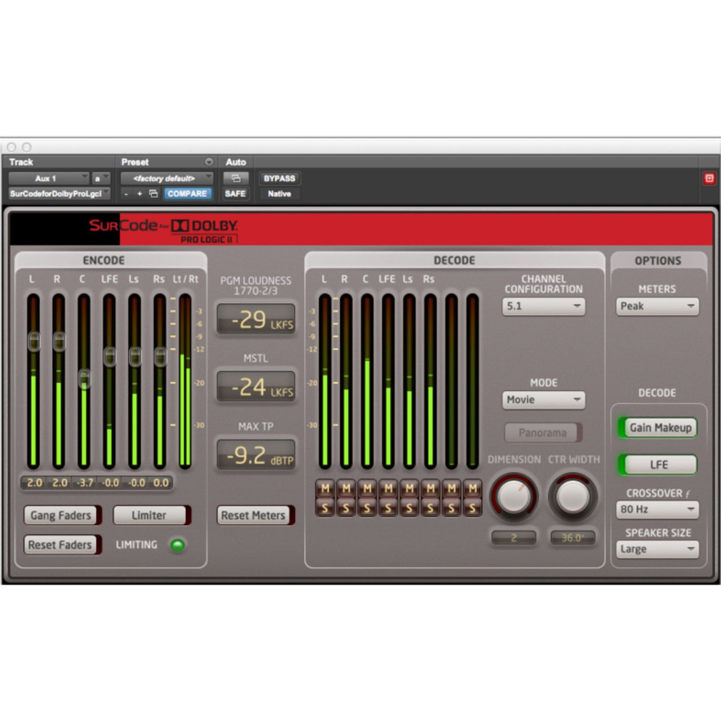The width and height of the screenshot is (721, 721).
Task: Click the PGM Loudness -29 LKFS readout
Action: (x=256, y=319)
